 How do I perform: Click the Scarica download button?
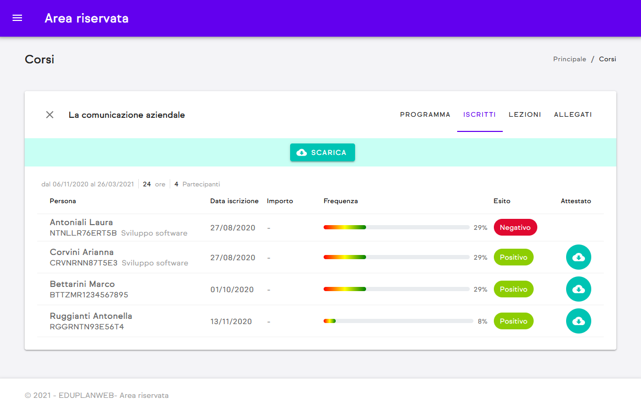pos(323,152)
